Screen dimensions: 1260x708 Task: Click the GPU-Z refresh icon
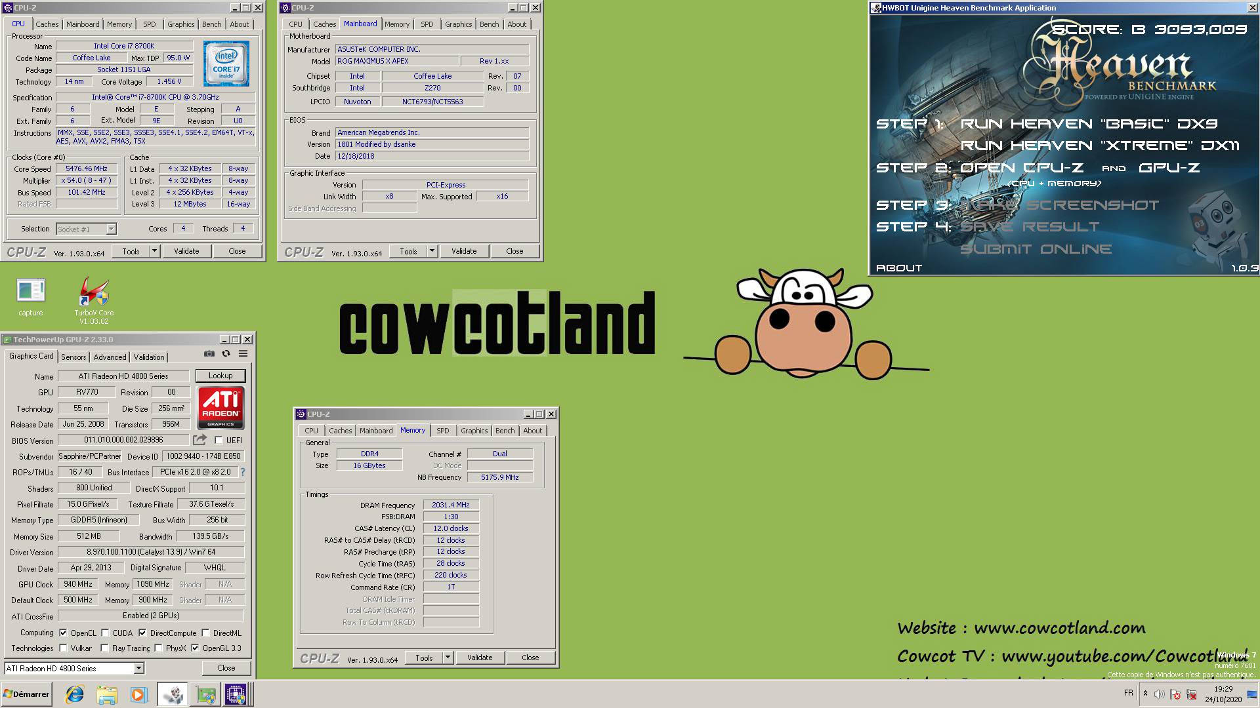click(x=226, y=353)
